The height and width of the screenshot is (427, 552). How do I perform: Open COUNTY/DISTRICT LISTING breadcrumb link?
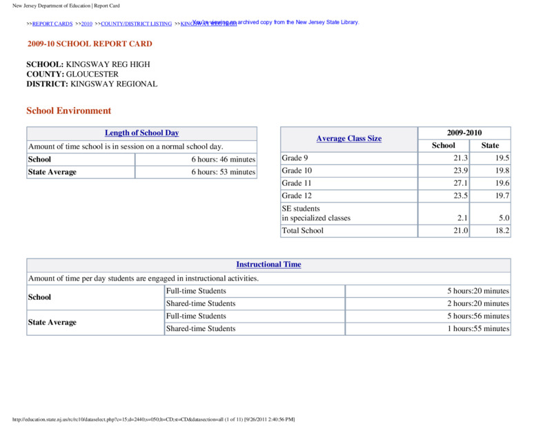[136, 23]
